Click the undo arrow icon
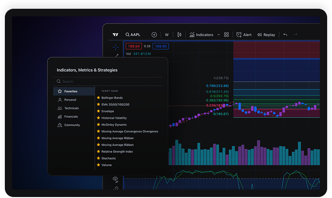Screen dimensions: 332x198 pos(285,35)
